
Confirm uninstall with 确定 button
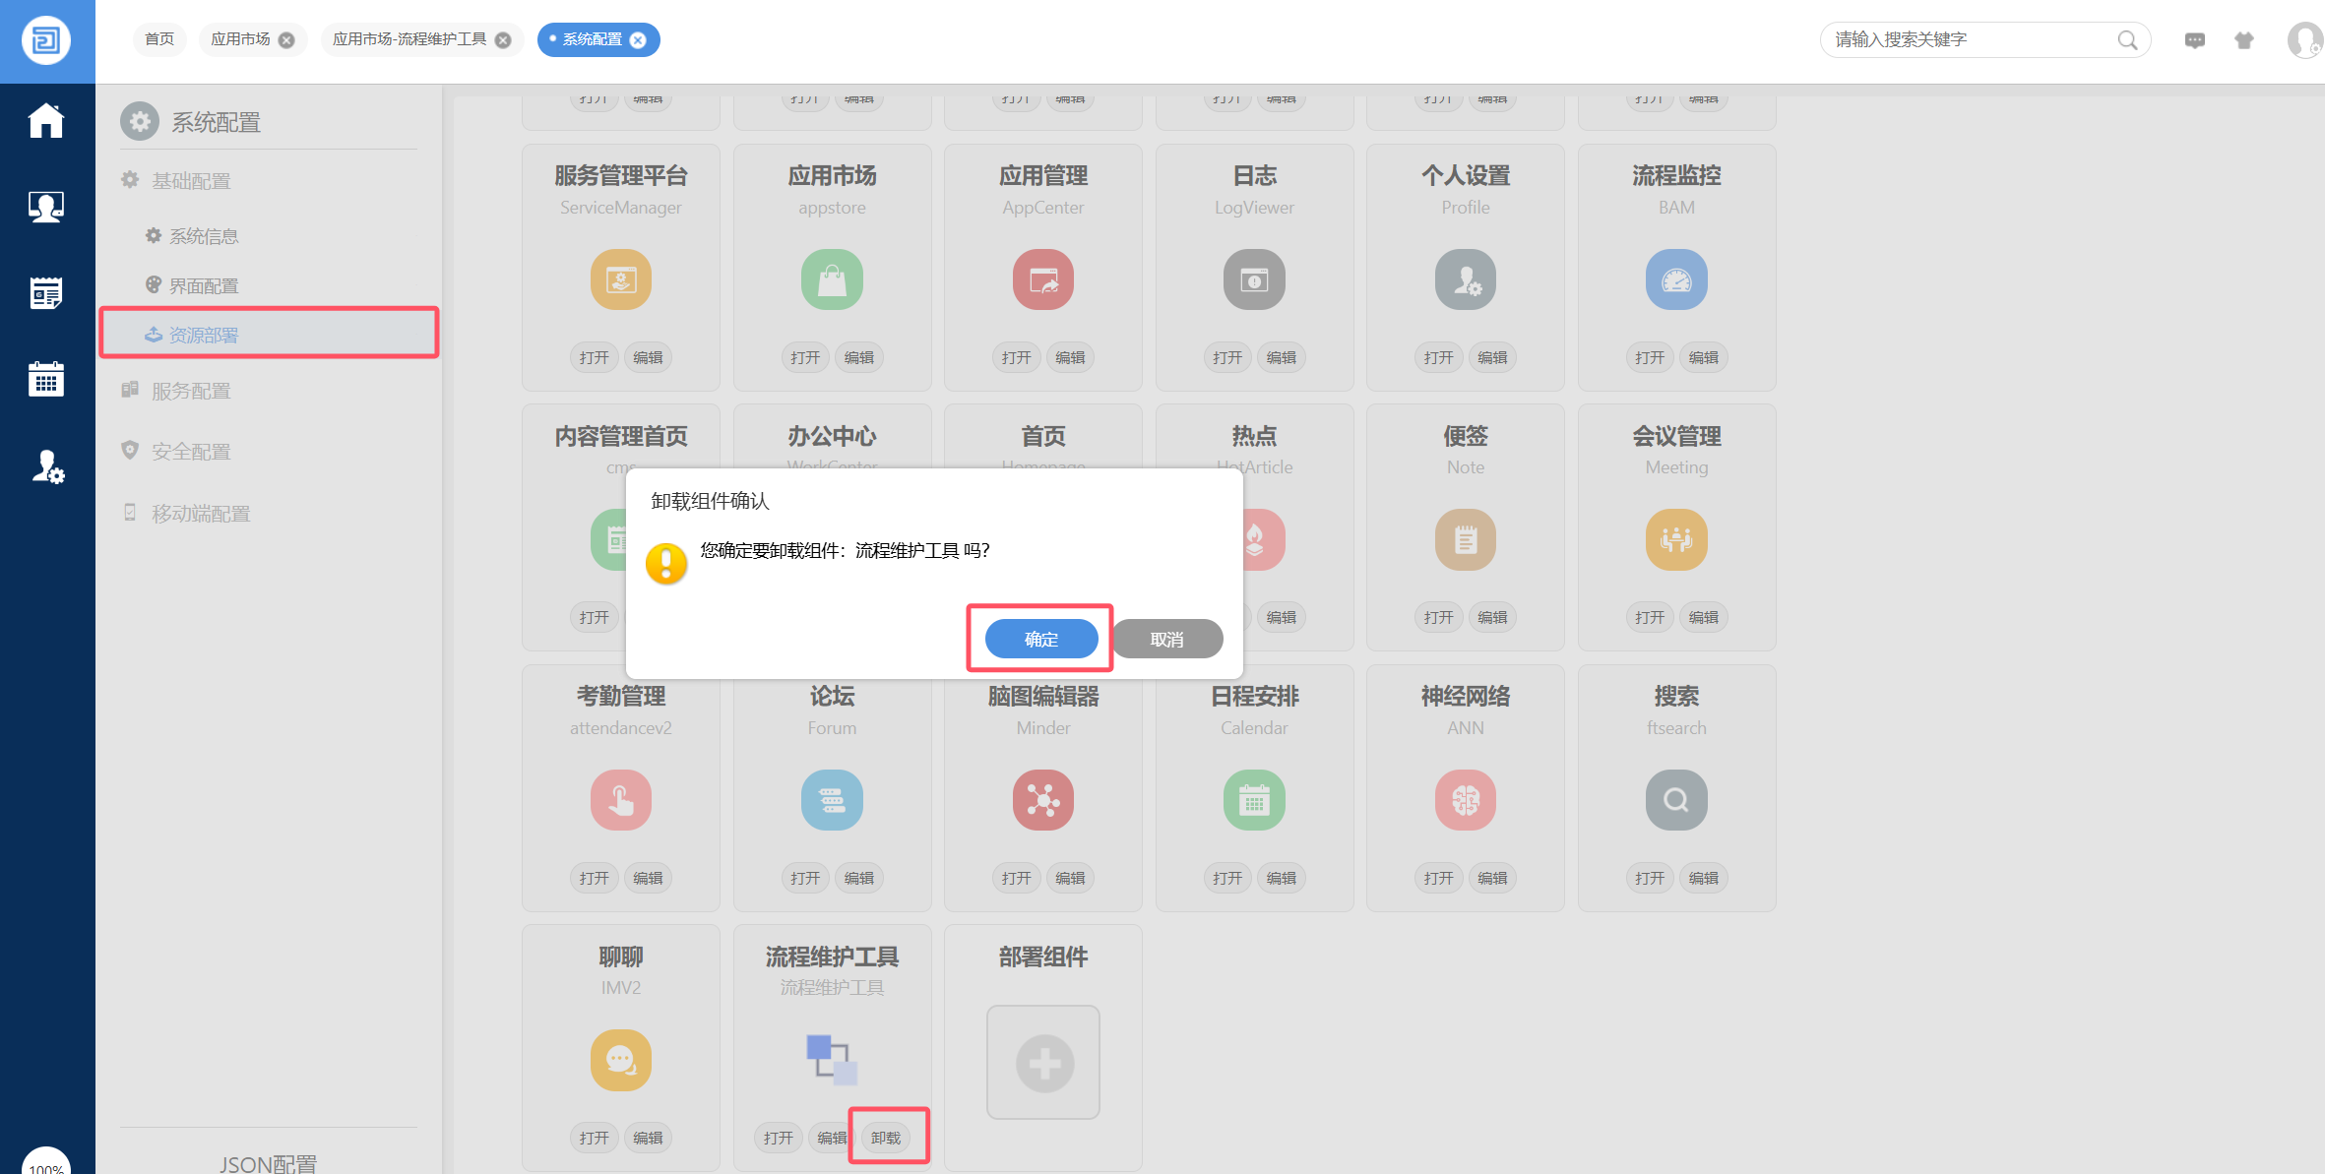[x=1040, y=640]
